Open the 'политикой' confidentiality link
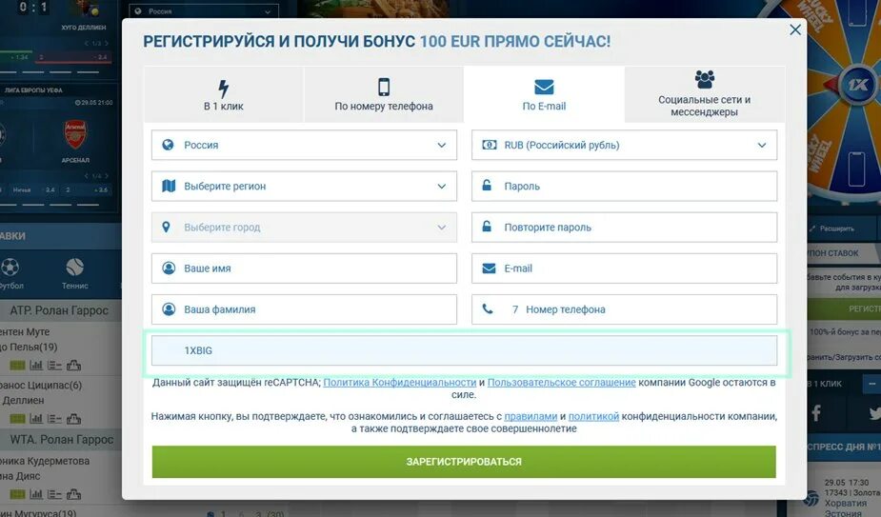881x517 pixels. point(593,416)
